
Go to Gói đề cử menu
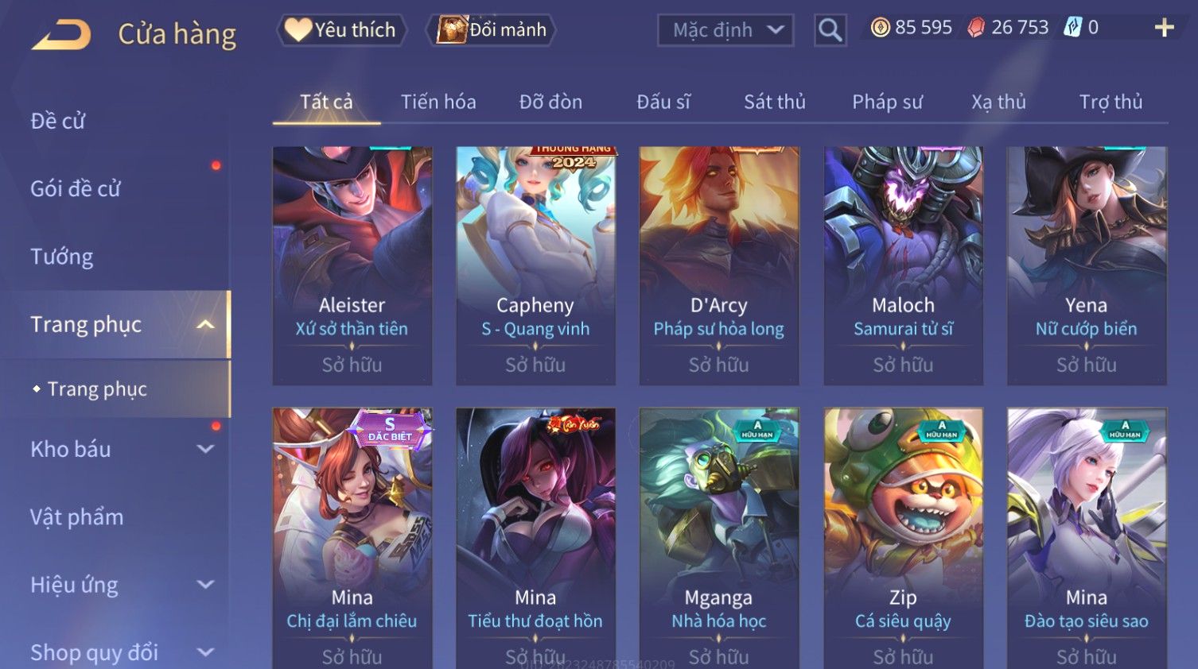[76, 189]
